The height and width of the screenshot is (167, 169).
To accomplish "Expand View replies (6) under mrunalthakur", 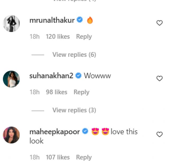I will point(74,55).
